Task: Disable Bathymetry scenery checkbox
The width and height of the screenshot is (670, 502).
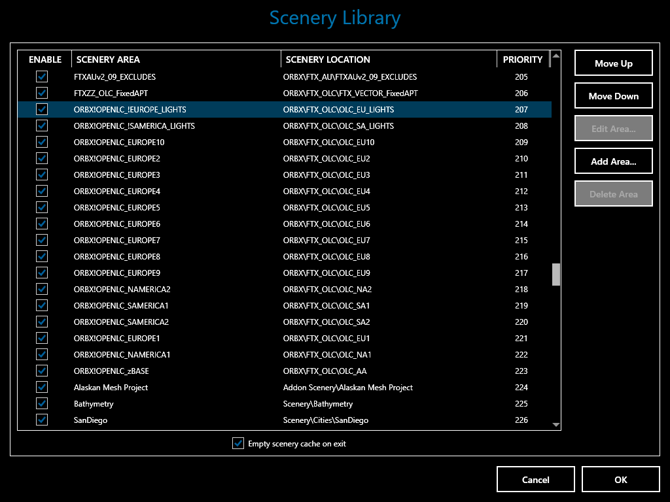Action: click(42, 403)
